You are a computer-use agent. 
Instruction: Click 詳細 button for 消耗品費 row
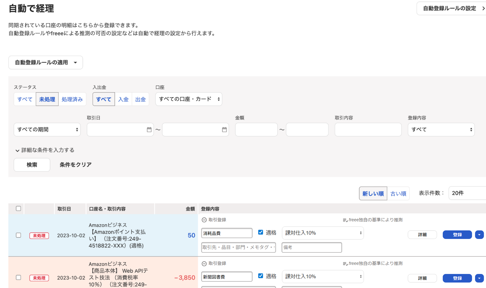coord(422,235)
